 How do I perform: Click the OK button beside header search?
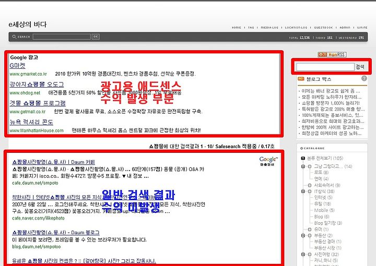click(x=96, y=37)
